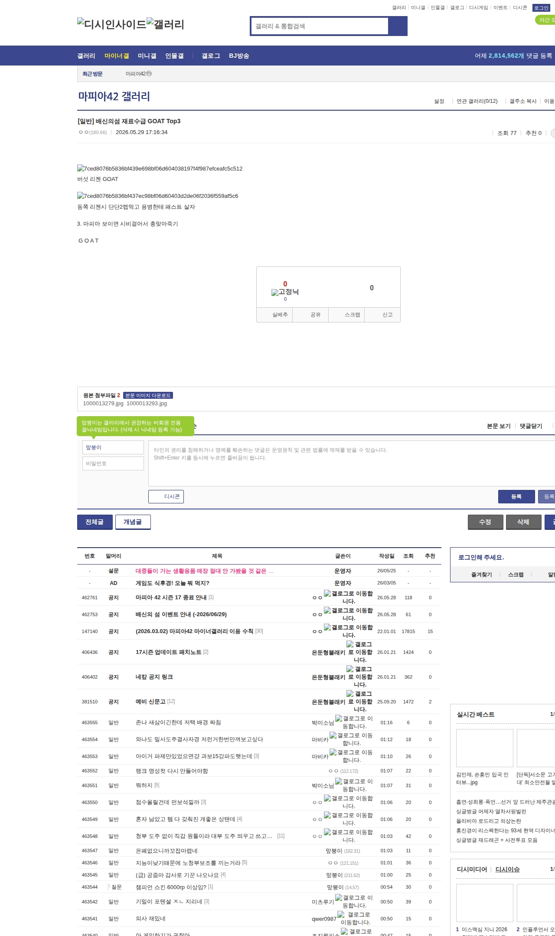Open post 마피아 42 시즌 17 종료 안내
Image resolution: width=555 pixels, height=936 pixels.
coord(171,598)
